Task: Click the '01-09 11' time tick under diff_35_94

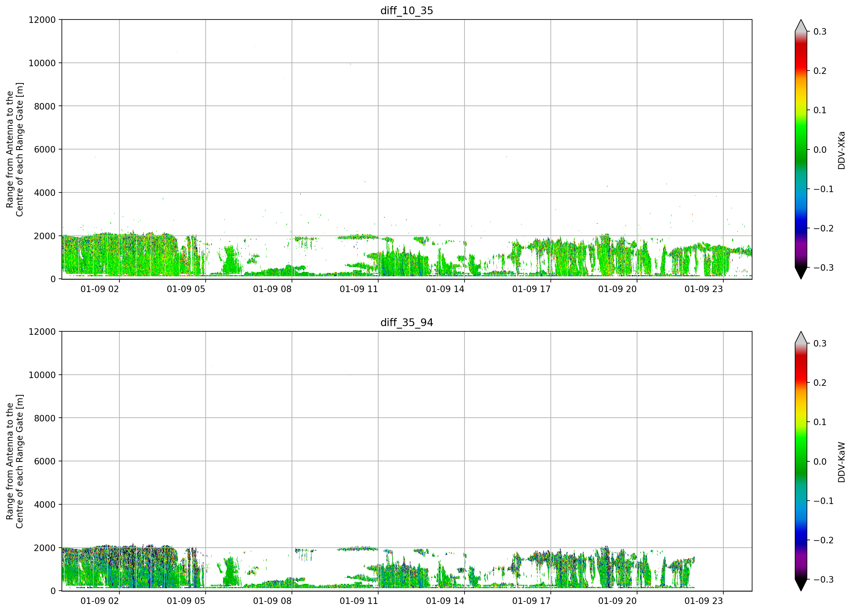Action: [x=359, y=601]
